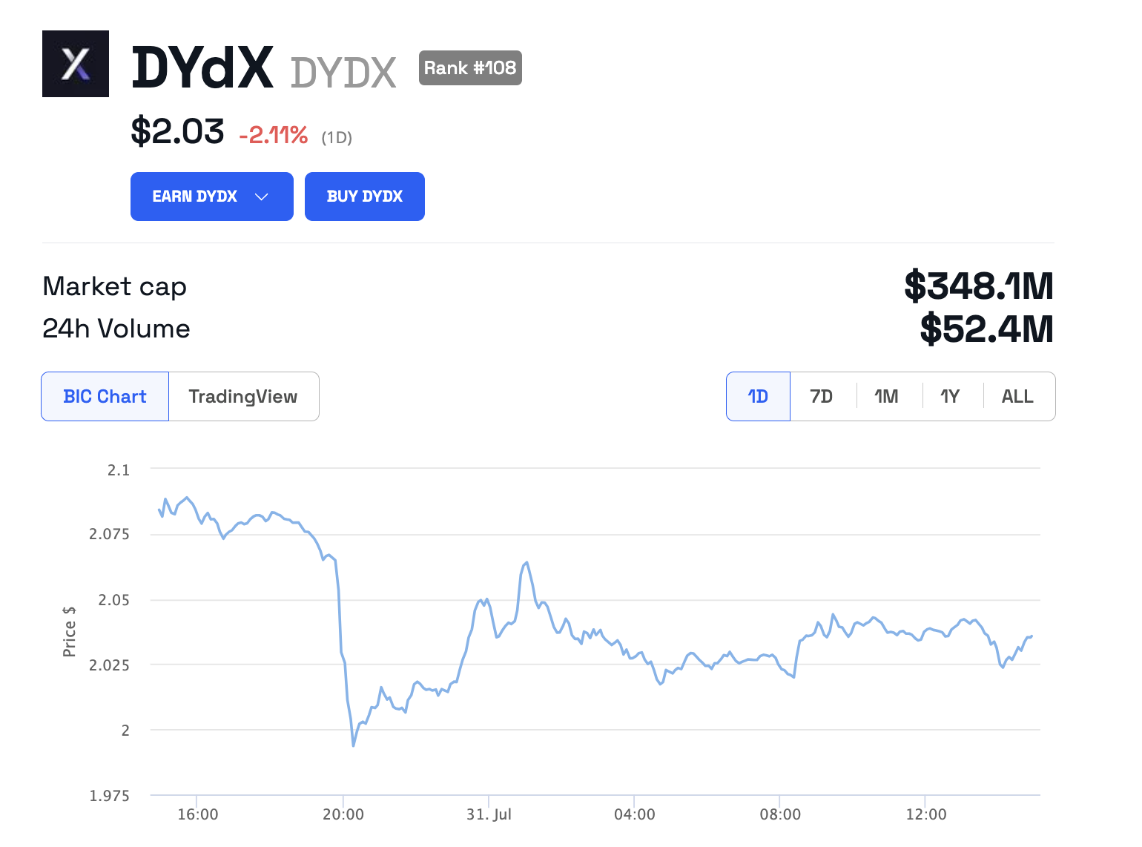Select the 7D timeframe option
The width and height of the screenshot is (1142, 847).
pos(822,396)
